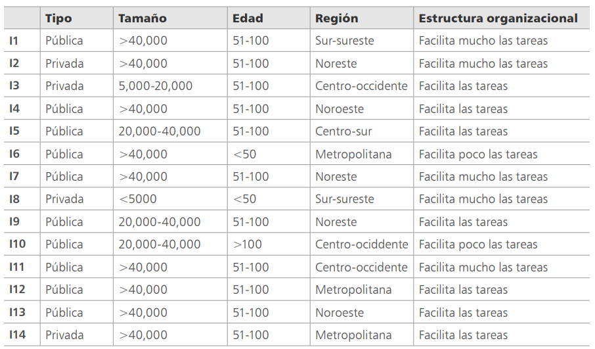Select the Centro-sur region cell

[x=343, y=131]
